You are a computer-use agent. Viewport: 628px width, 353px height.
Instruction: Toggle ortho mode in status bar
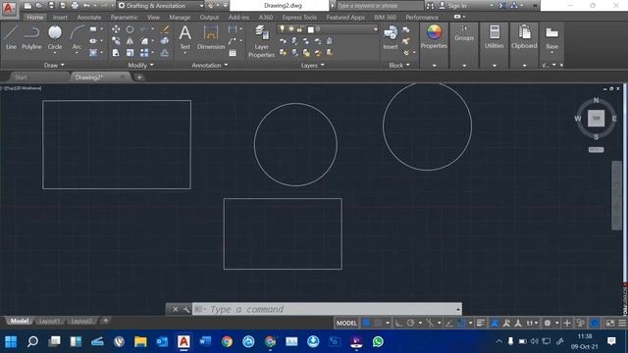point(398,323)
